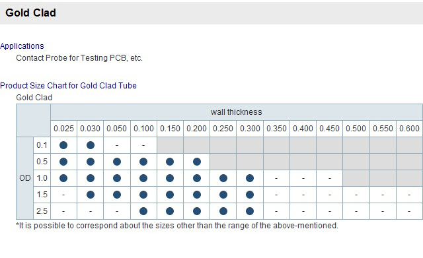423x258 pixels.
Task: Select the 0.600 wall thickness column header
Action: tap(409, 129)
